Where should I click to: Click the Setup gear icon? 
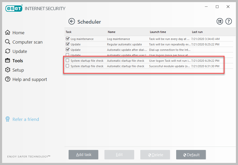click(8, 70)
